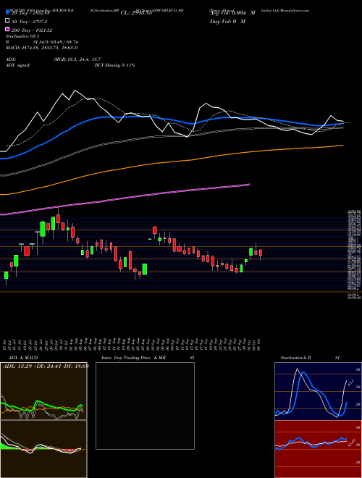This screenshot has width=362, height=478.
Task: Open the empty intraday price chart box
Action: [x=145, y=406]
